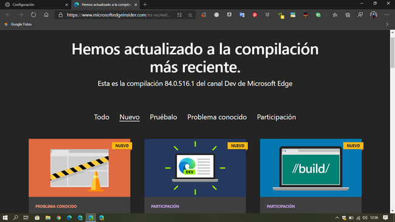Open Task View in the taskbar

26,218
